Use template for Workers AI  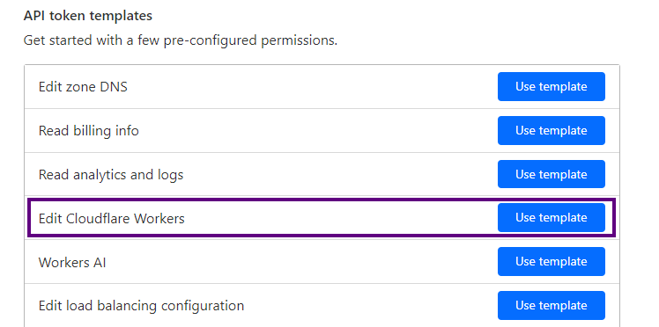(x=551, y=262)
